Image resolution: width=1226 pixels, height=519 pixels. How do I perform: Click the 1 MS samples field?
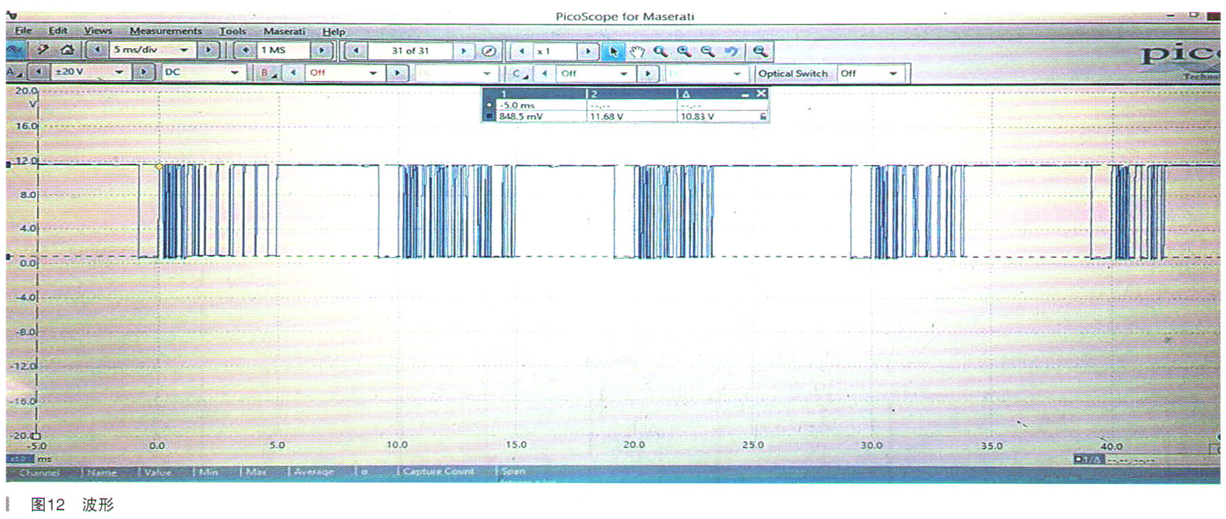pos(283,51)
